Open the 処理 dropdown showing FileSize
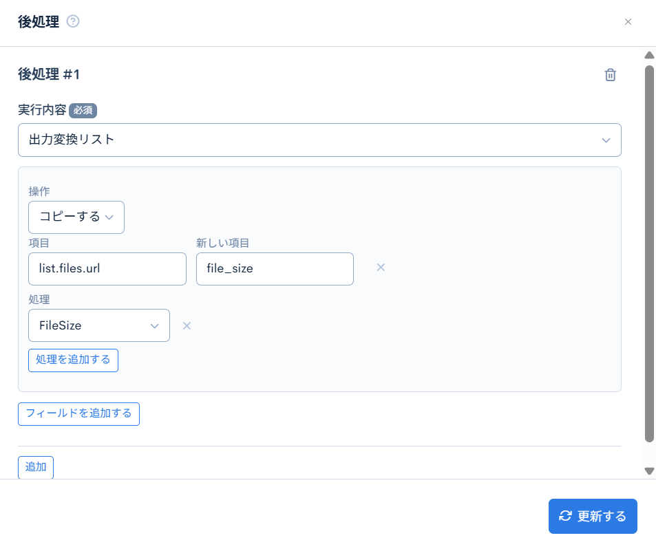 tap(99, 325)
